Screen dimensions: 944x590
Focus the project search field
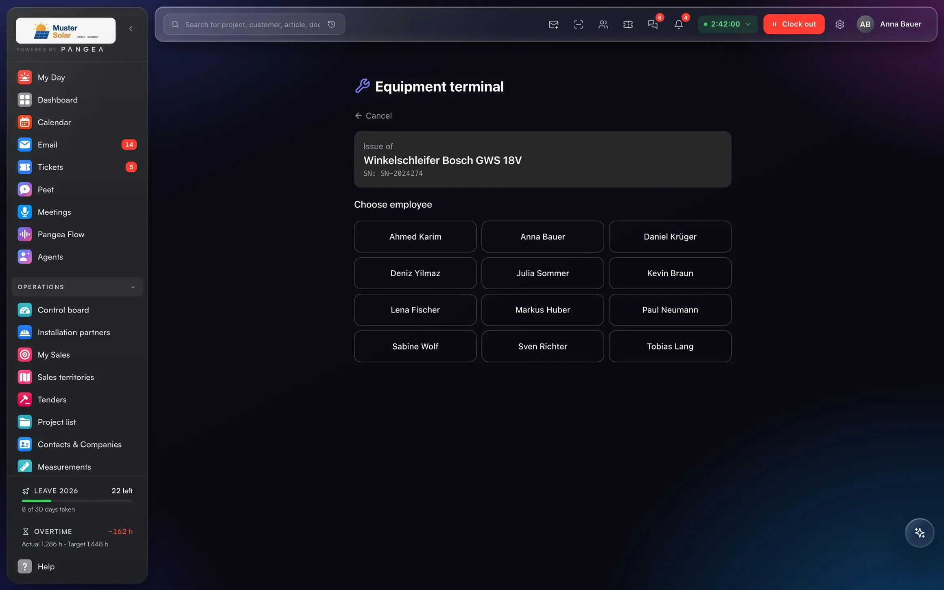coord(254,24)
